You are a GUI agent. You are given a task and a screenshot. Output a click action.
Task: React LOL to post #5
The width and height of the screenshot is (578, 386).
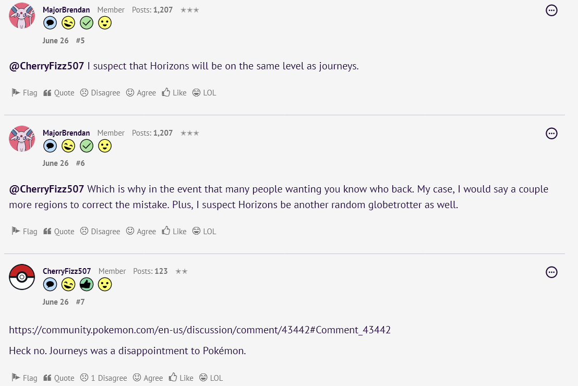click(x=204, y=93)
